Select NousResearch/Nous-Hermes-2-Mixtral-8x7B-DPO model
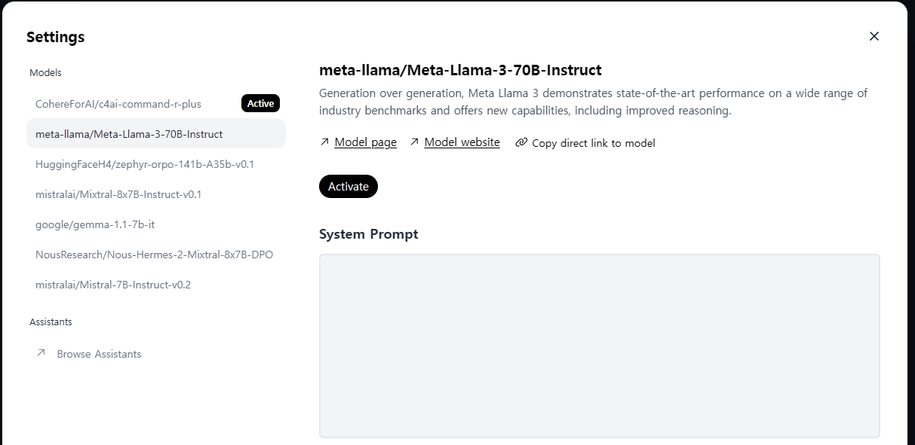Image resolution: width=915 pixels, height=445 pixels. coord(156,255)
